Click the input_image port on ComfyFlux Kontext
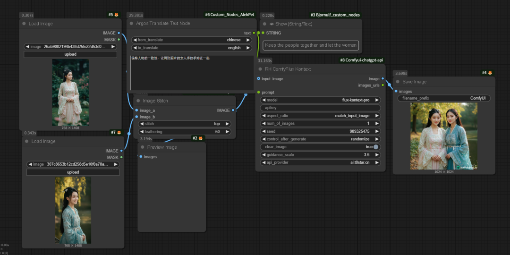The image size is (510, 255). [x=259, y=79]
